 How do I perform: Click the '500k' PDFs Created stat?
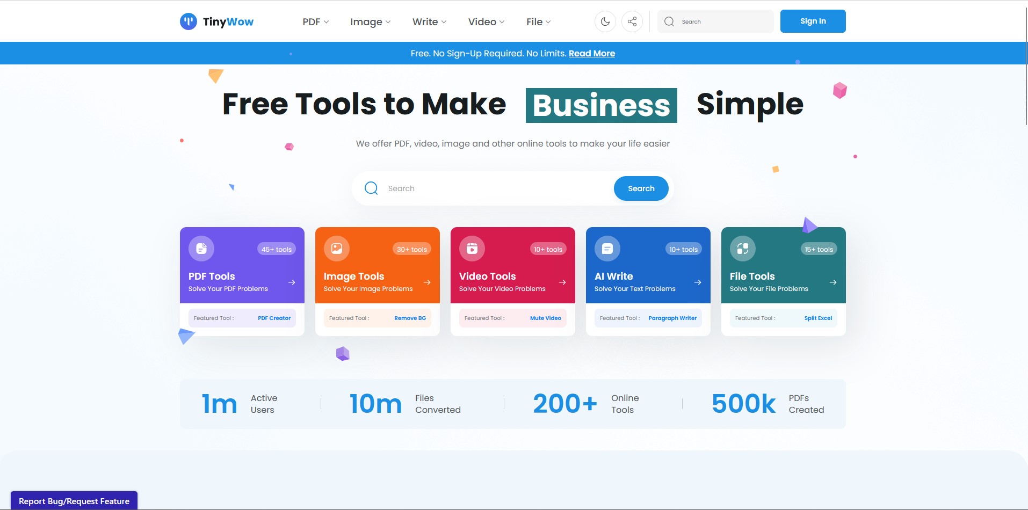click(744, 404)
